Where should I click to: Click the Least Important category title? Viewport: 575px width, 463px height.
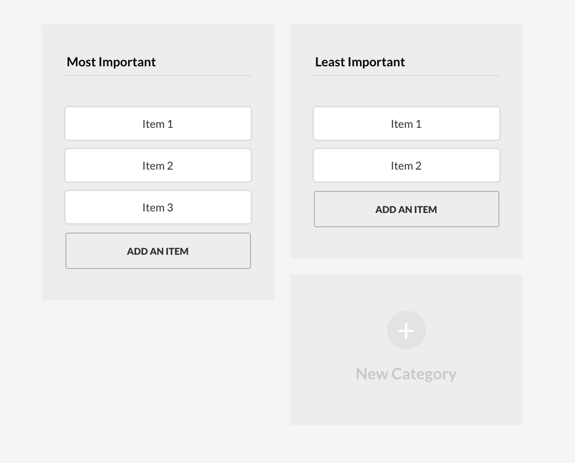[x=360, y=62]
